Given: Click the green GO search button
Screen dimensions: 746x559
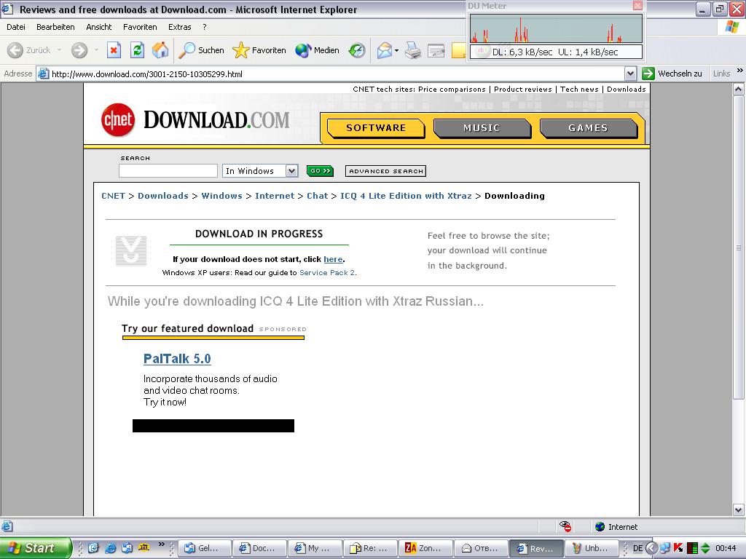Looking at the screenshot, I should (x=321, y=170).
